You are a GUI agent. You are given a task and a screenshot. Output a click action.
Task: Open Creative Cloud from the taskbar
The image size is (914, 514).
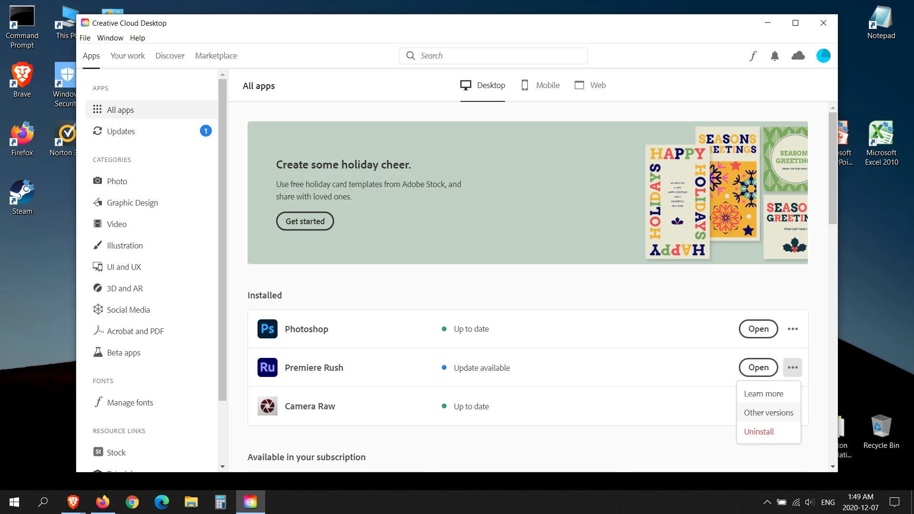click(250, 502)
